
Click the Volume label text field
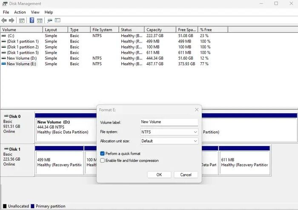[169, 122]
